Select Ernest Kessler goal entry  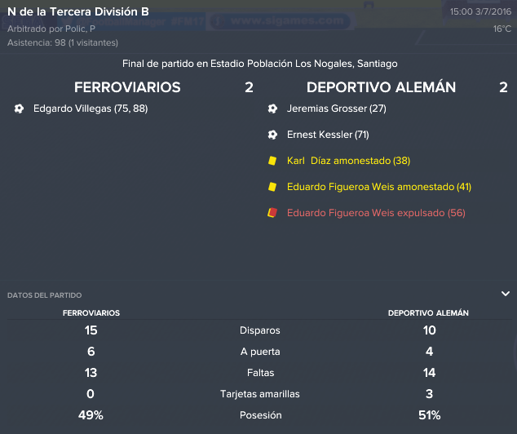[x=328, y=135]
